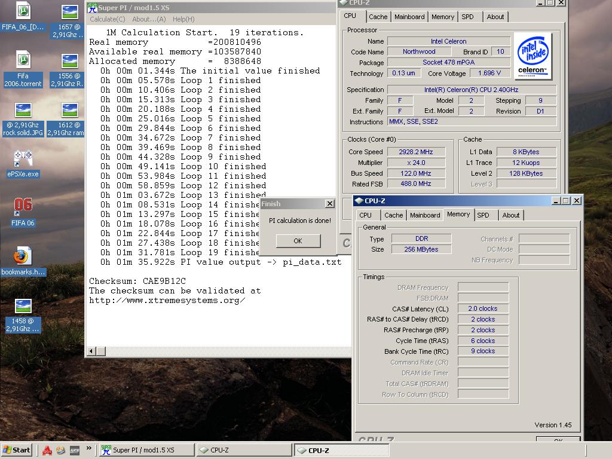The width and height of the screenshot is (612, 459).
Task: Click the Firefox bookmarks.html desktop icon
Action: [23, 257]
